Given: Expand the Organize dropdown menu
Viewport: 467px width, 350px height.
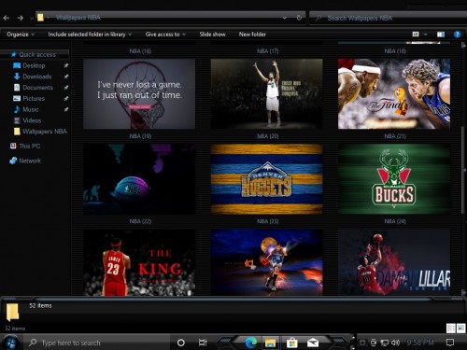Looking at the screenshot, I should pos(21,35).
